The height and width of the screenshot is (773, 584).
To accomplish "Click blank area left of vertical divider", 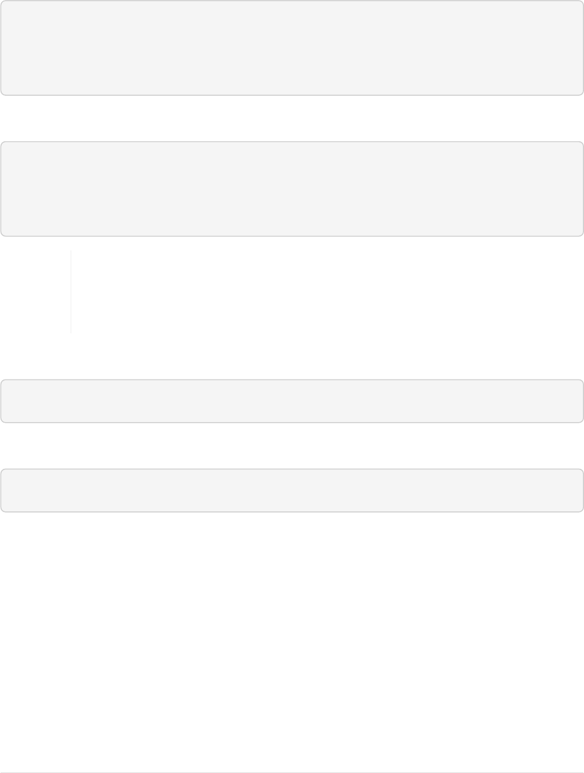I will click(x=35, y=292).
